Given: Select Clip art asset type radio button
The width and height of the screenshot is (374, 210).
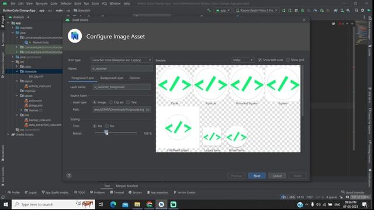Looking at the screenshot, I should click(110, 103).
